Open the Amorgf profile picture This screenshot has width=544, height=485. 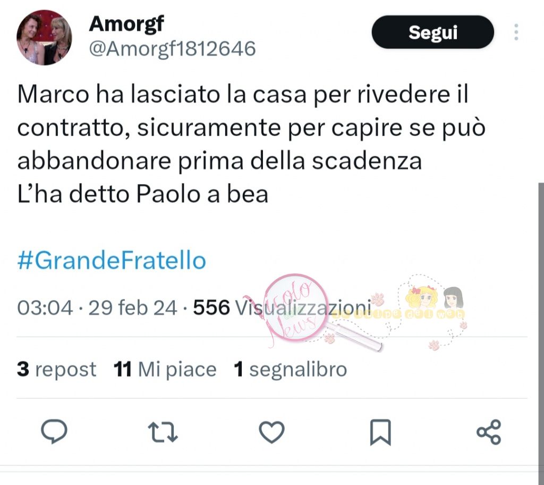coord(45,38)
